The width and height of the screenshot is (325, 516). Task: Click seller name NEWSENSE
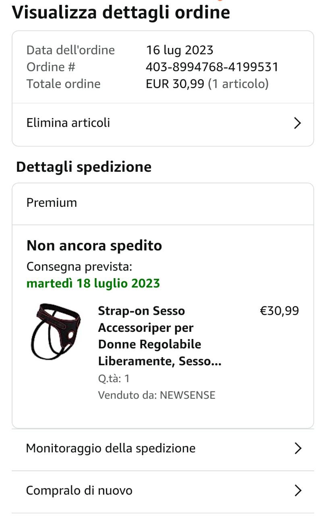(x=187, y=395)
